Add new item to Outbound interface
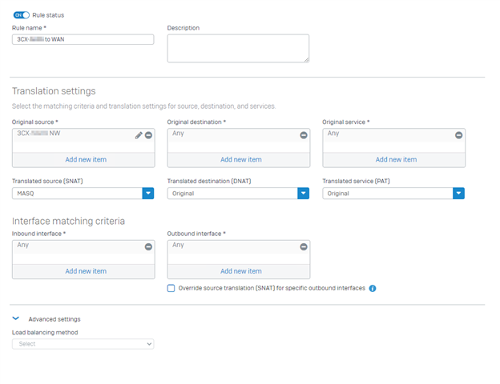 (241, 271)
